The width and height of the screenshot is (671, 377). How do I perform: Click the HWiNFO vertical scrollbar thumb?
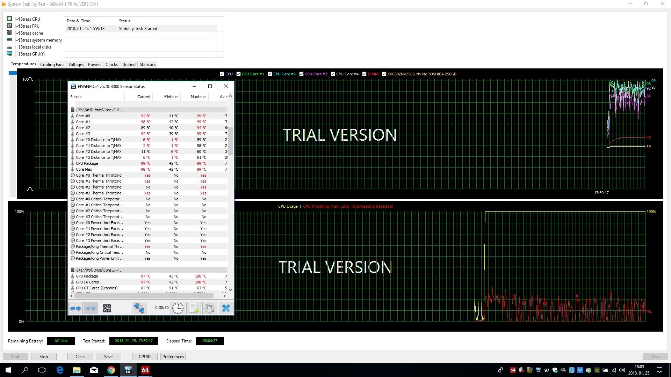tap(230, 141)
